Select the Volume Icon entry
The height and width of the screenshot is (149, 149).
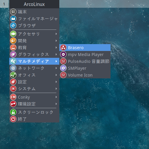pyautogui.click(x=85, y=75)
